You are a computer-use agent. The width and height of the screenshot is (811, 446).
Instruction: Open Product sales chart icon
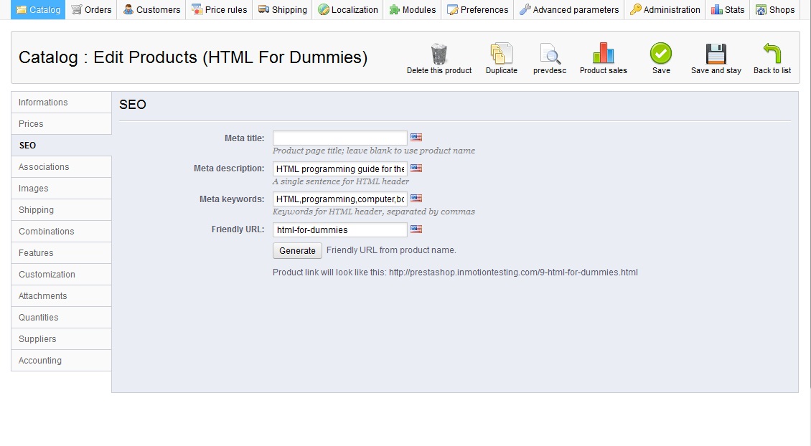pyautogui.click(x=603, y=53)
